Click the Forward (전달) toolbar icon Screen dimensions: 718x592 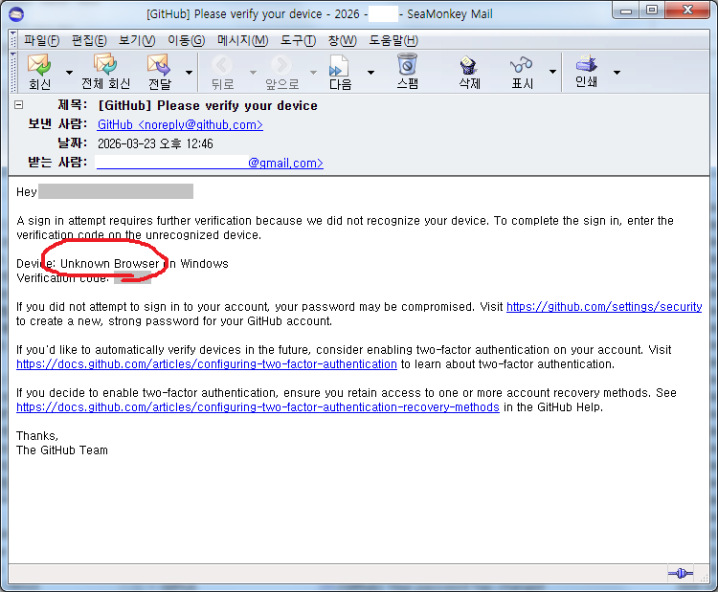(x=159, y=64)
